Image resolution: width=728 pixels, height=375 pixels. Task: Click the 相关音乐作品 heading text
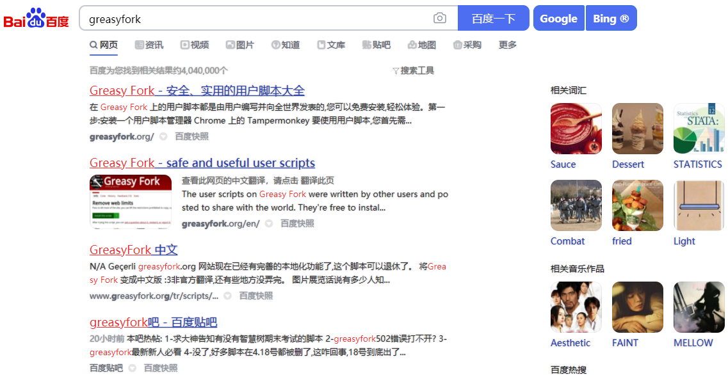coord(578,269)
